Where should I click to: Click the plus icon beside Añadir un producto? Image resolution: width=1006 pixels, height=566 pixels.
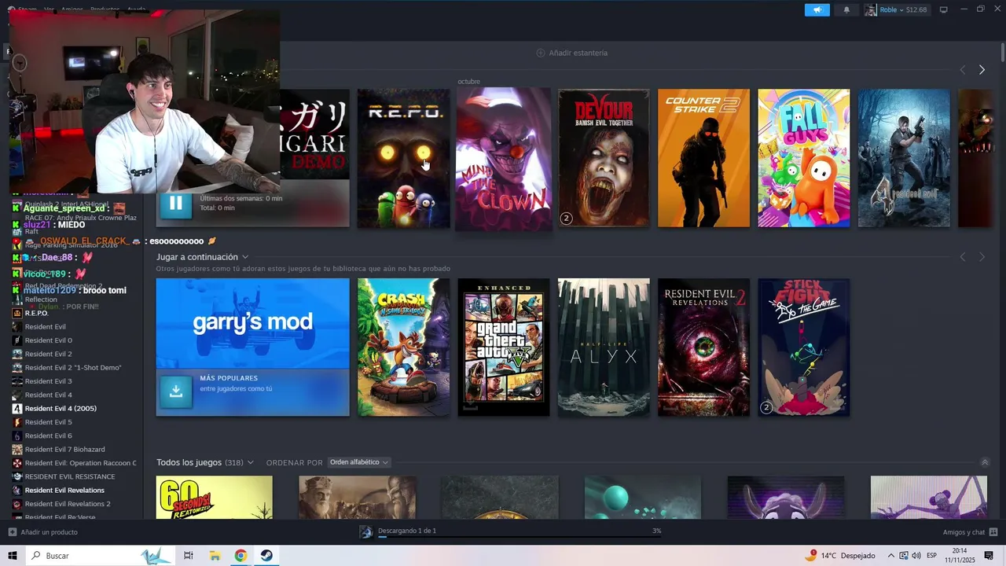[12, 532]
